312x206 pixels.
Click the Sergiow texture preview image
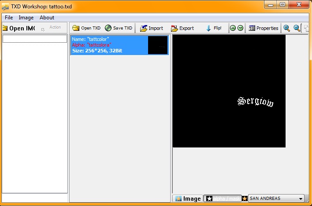tap(229, 91)
